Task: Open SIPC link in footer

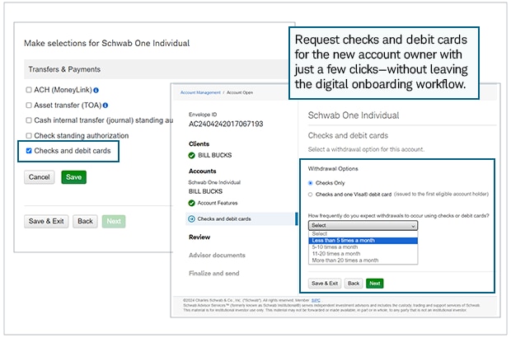Action: pos(316,301)
